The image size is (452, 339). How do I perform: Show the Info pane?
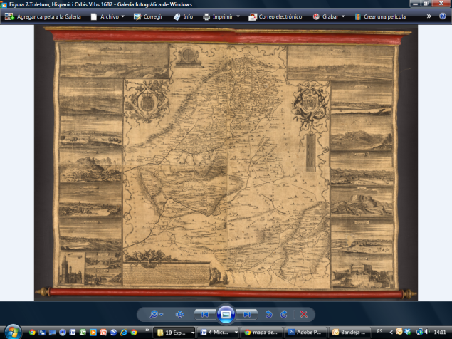tap(184, 16)
